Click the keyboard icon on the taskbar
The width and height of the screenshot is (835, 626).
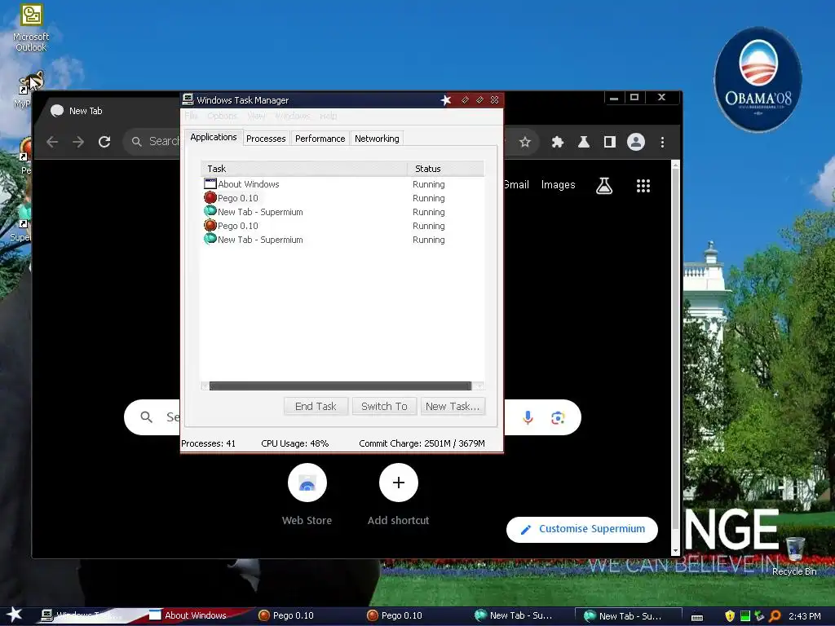click(x=697, y=617)
